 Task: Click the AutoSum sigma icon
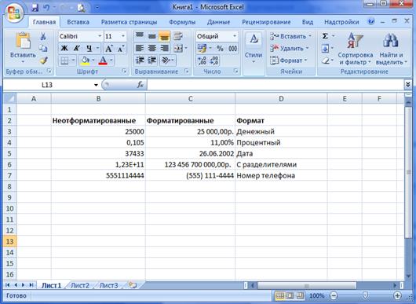[x=325, y=36]
